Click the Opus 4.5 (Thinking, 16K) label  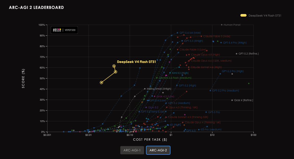click(x=183, y=108)
